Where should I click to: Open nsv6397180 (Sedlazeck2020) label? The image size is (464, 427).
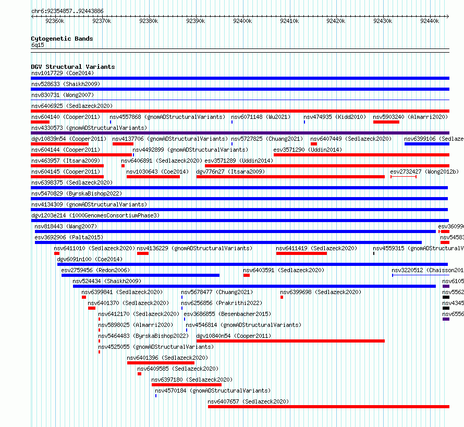pyautogui.click(x=192, y=380)
